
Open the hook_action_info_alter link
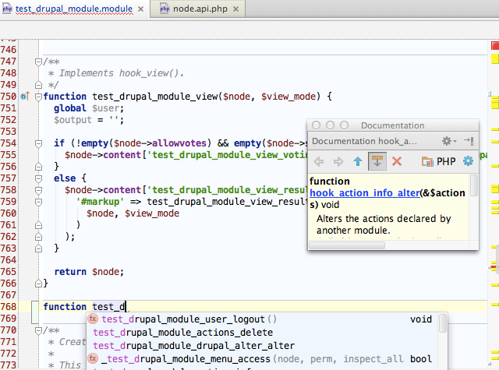pyautogui.click(x=365, y=193)
